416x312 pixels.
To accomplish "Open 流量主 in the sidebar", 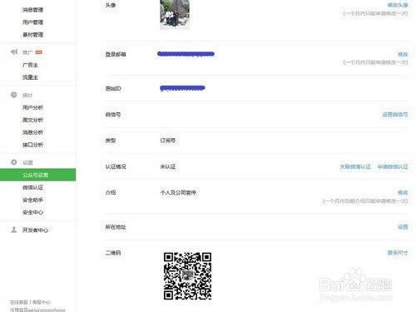I will click(x=30, y=77).
